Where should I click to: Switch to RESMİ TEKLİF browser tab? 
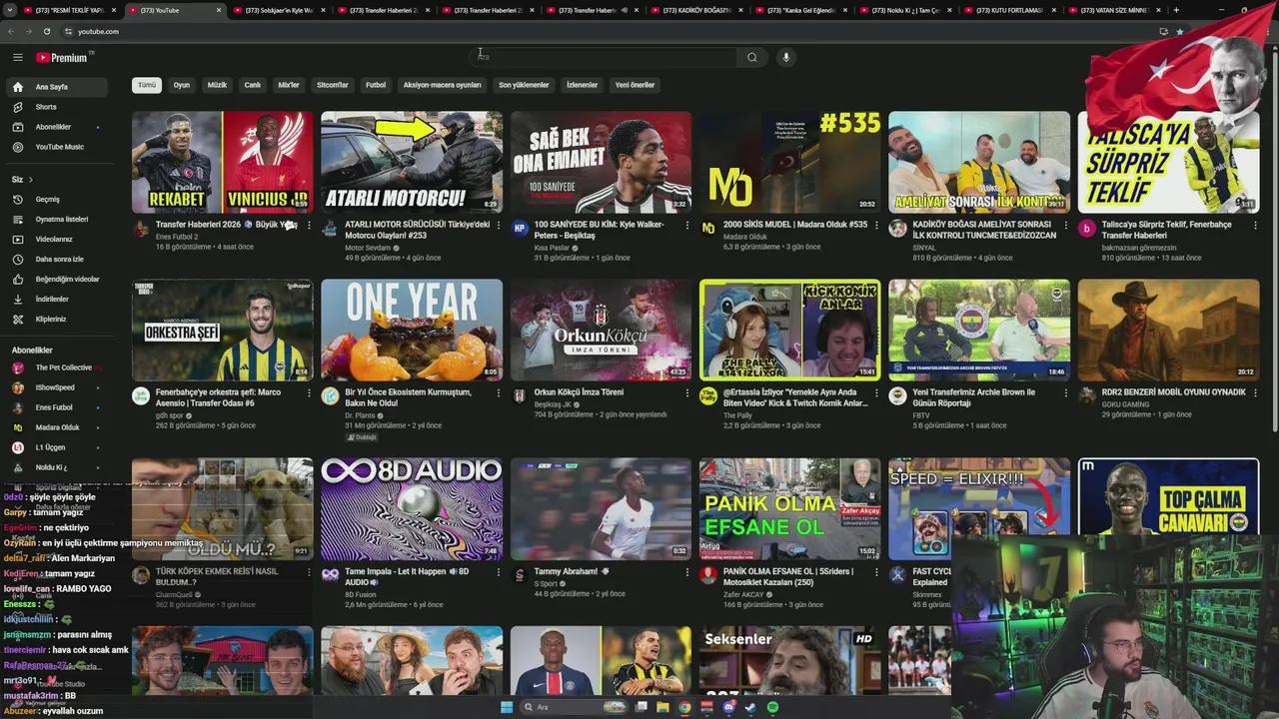(68, 10)
